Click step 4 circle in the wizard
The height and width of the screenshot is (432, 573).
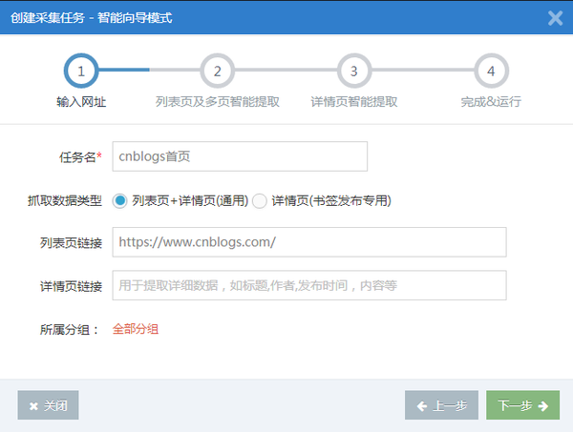click(x=491, y=71)
